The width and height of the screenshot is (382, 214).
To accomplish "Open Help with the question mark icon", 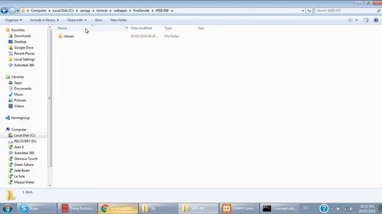I will coord(376,20).
